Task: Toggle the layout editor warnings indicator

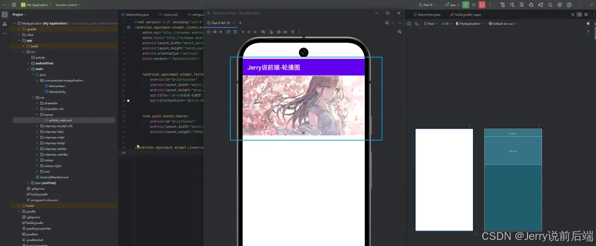Action: click(x=588, y=24)
